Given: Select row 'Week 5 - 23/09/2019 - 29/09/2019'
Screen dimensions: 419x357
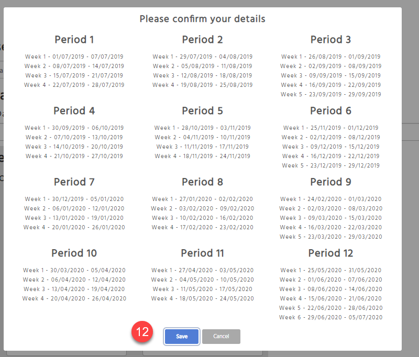Looking at the screenshot, I should point(330,94).
